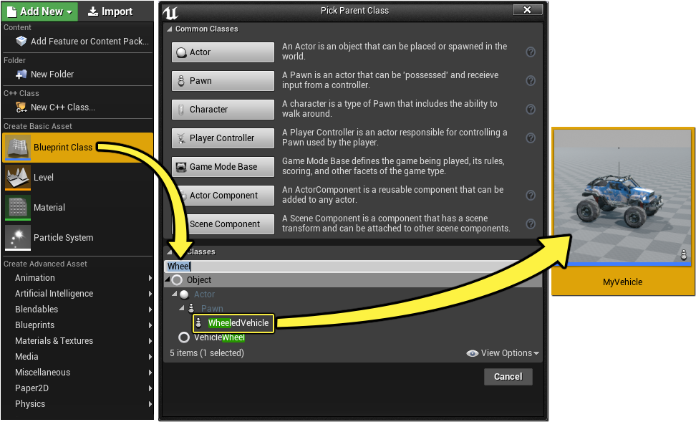Open the Animation submenu

click(x=77, y=278)
